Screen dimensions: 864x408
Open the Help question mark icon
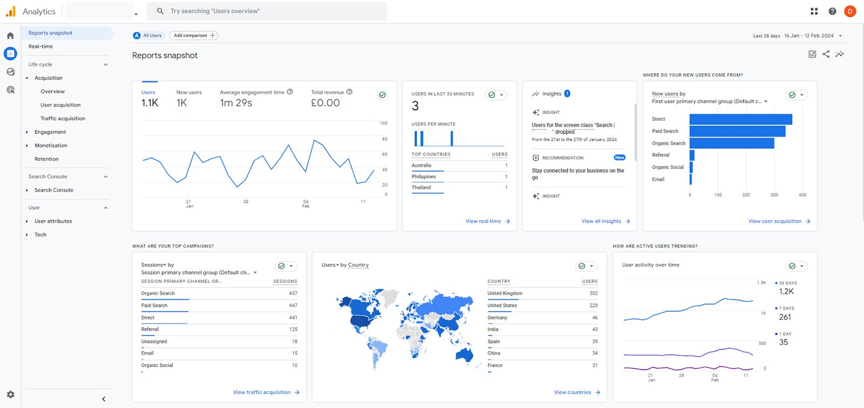click(832, 11)
